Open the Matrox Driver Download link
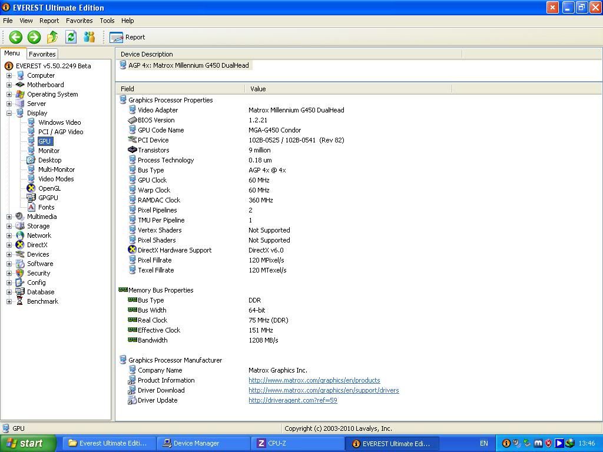The image size is (603, 452). tap(324, 391)
